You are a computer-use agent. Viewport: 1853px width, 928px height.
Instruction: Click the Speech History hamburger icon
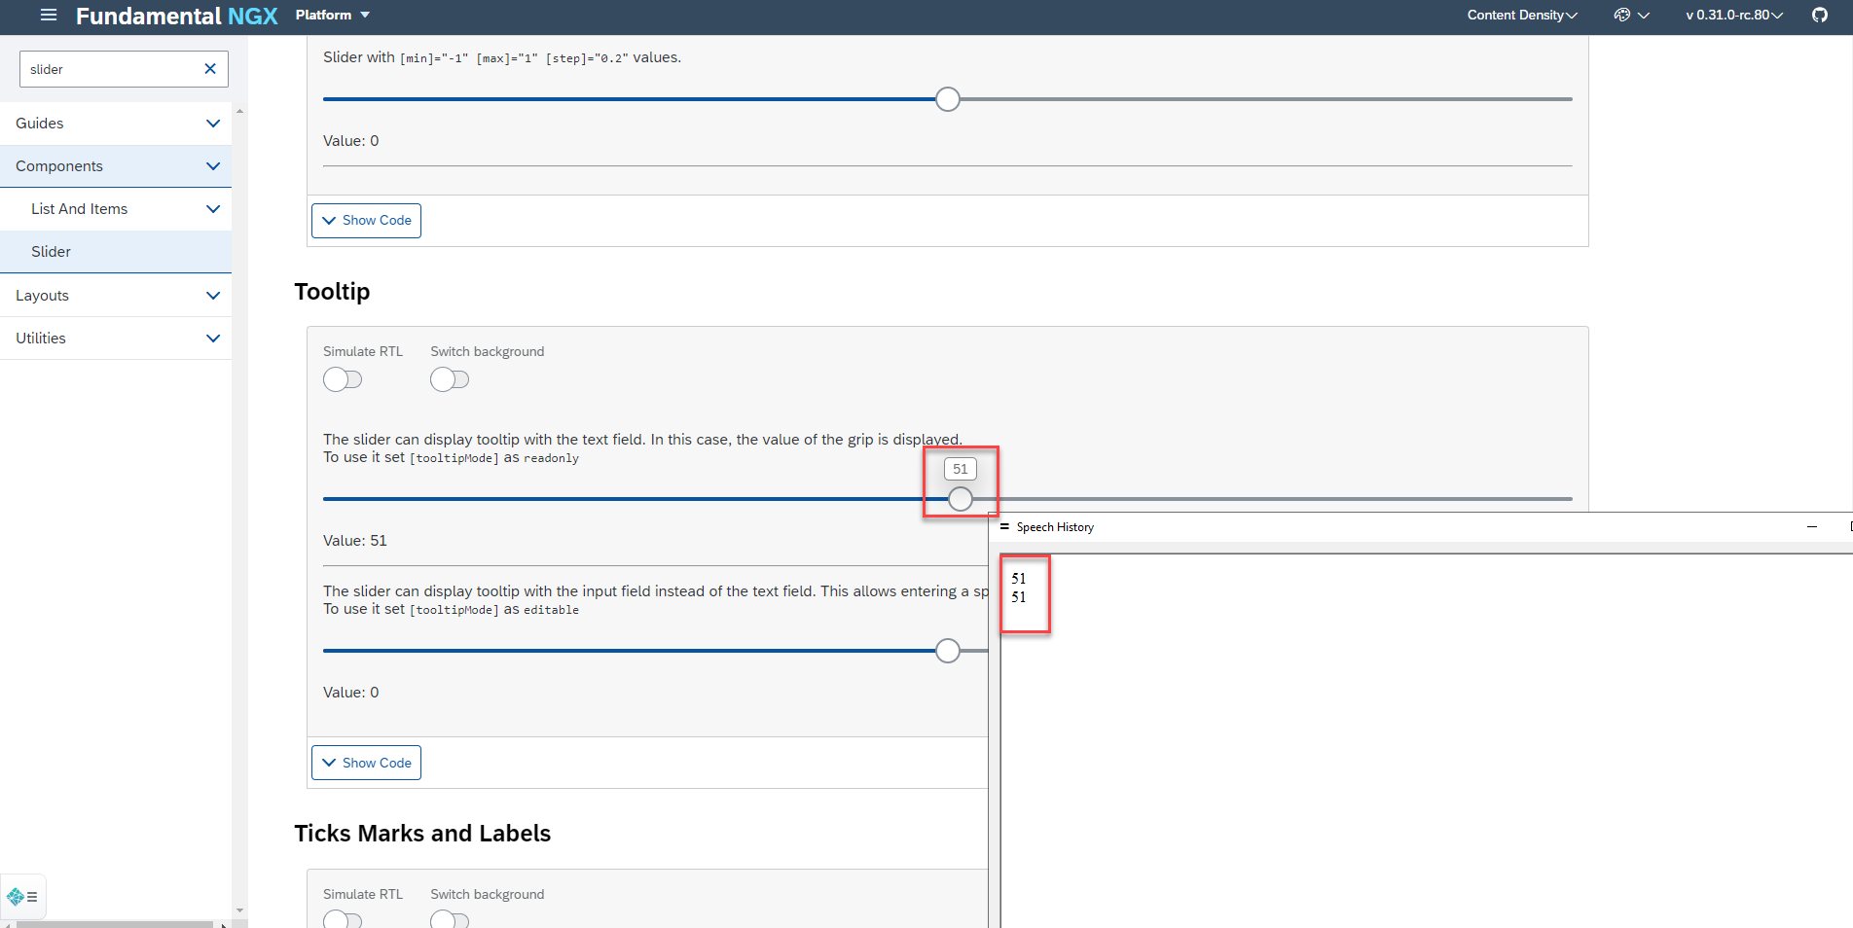click(1004, 527)
